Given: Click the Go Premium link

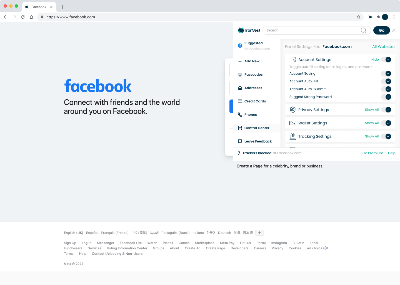Looking at the screenshot, I should click(x=372, y=153).
